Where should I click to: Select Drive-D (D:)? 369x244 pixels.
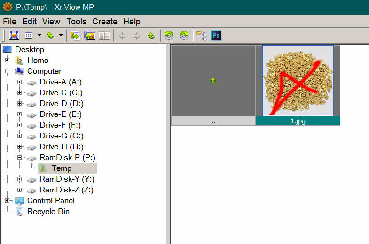tap(62, 104)
